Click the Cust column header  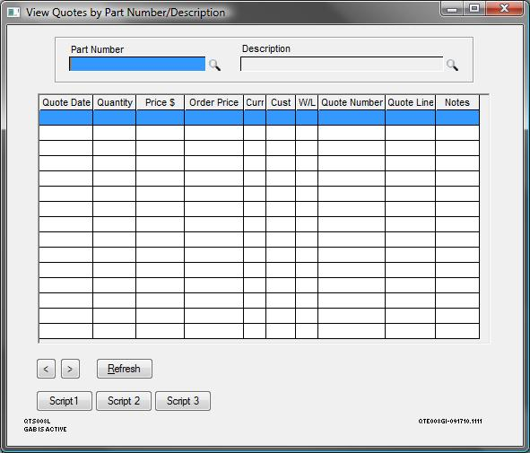[x=281, y=102]
